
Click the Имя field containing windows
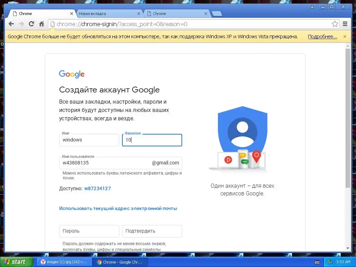pos(89,140)
